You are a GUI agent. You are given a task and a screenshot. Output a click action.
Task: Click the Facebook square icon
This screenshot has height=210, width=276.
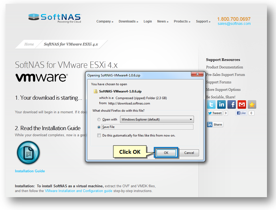click(232, 104)
